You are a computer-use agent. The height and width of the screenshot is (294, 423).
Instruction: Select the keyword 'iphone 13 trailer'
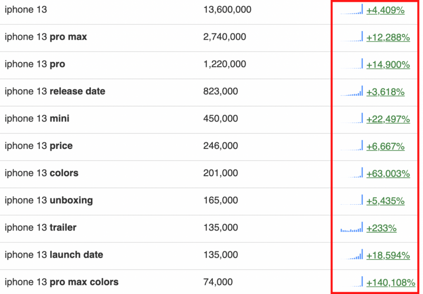[x=40, y=227]
